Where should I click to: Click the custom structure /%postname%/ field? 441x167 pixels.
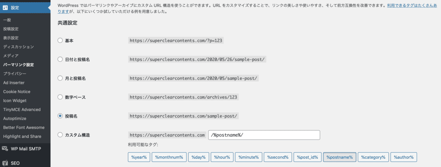pyautogui.click(x=264, y=135)
